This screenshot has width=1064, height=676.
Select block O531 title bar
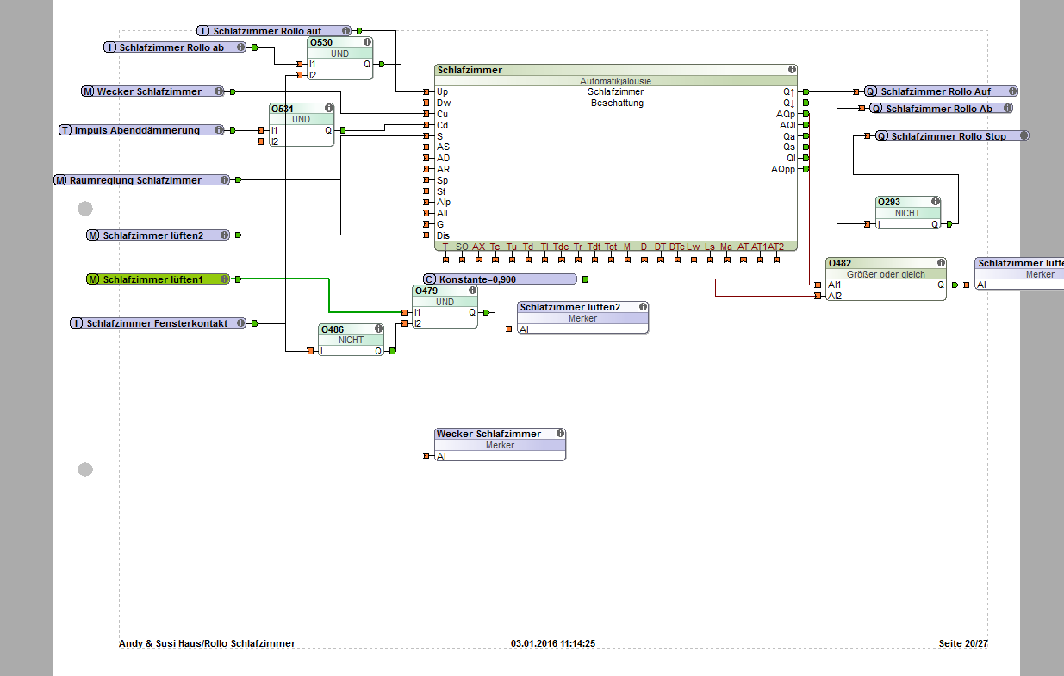301,109
